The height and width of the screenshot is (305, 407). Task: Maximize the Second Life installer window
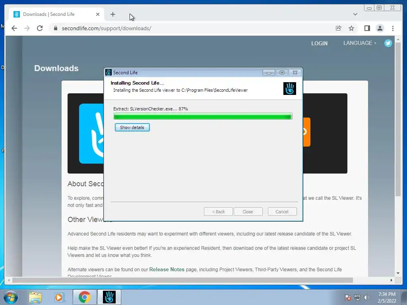pyautogui.click(x=282, y=73)
